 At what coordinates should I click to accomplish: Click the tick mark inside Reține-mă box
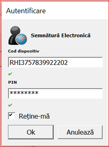coord(11,115)
